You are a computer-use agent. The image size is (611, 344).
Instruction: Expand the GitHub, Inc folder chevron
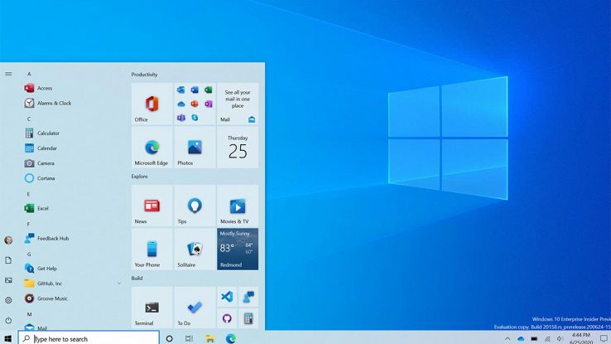coord(119,283)
